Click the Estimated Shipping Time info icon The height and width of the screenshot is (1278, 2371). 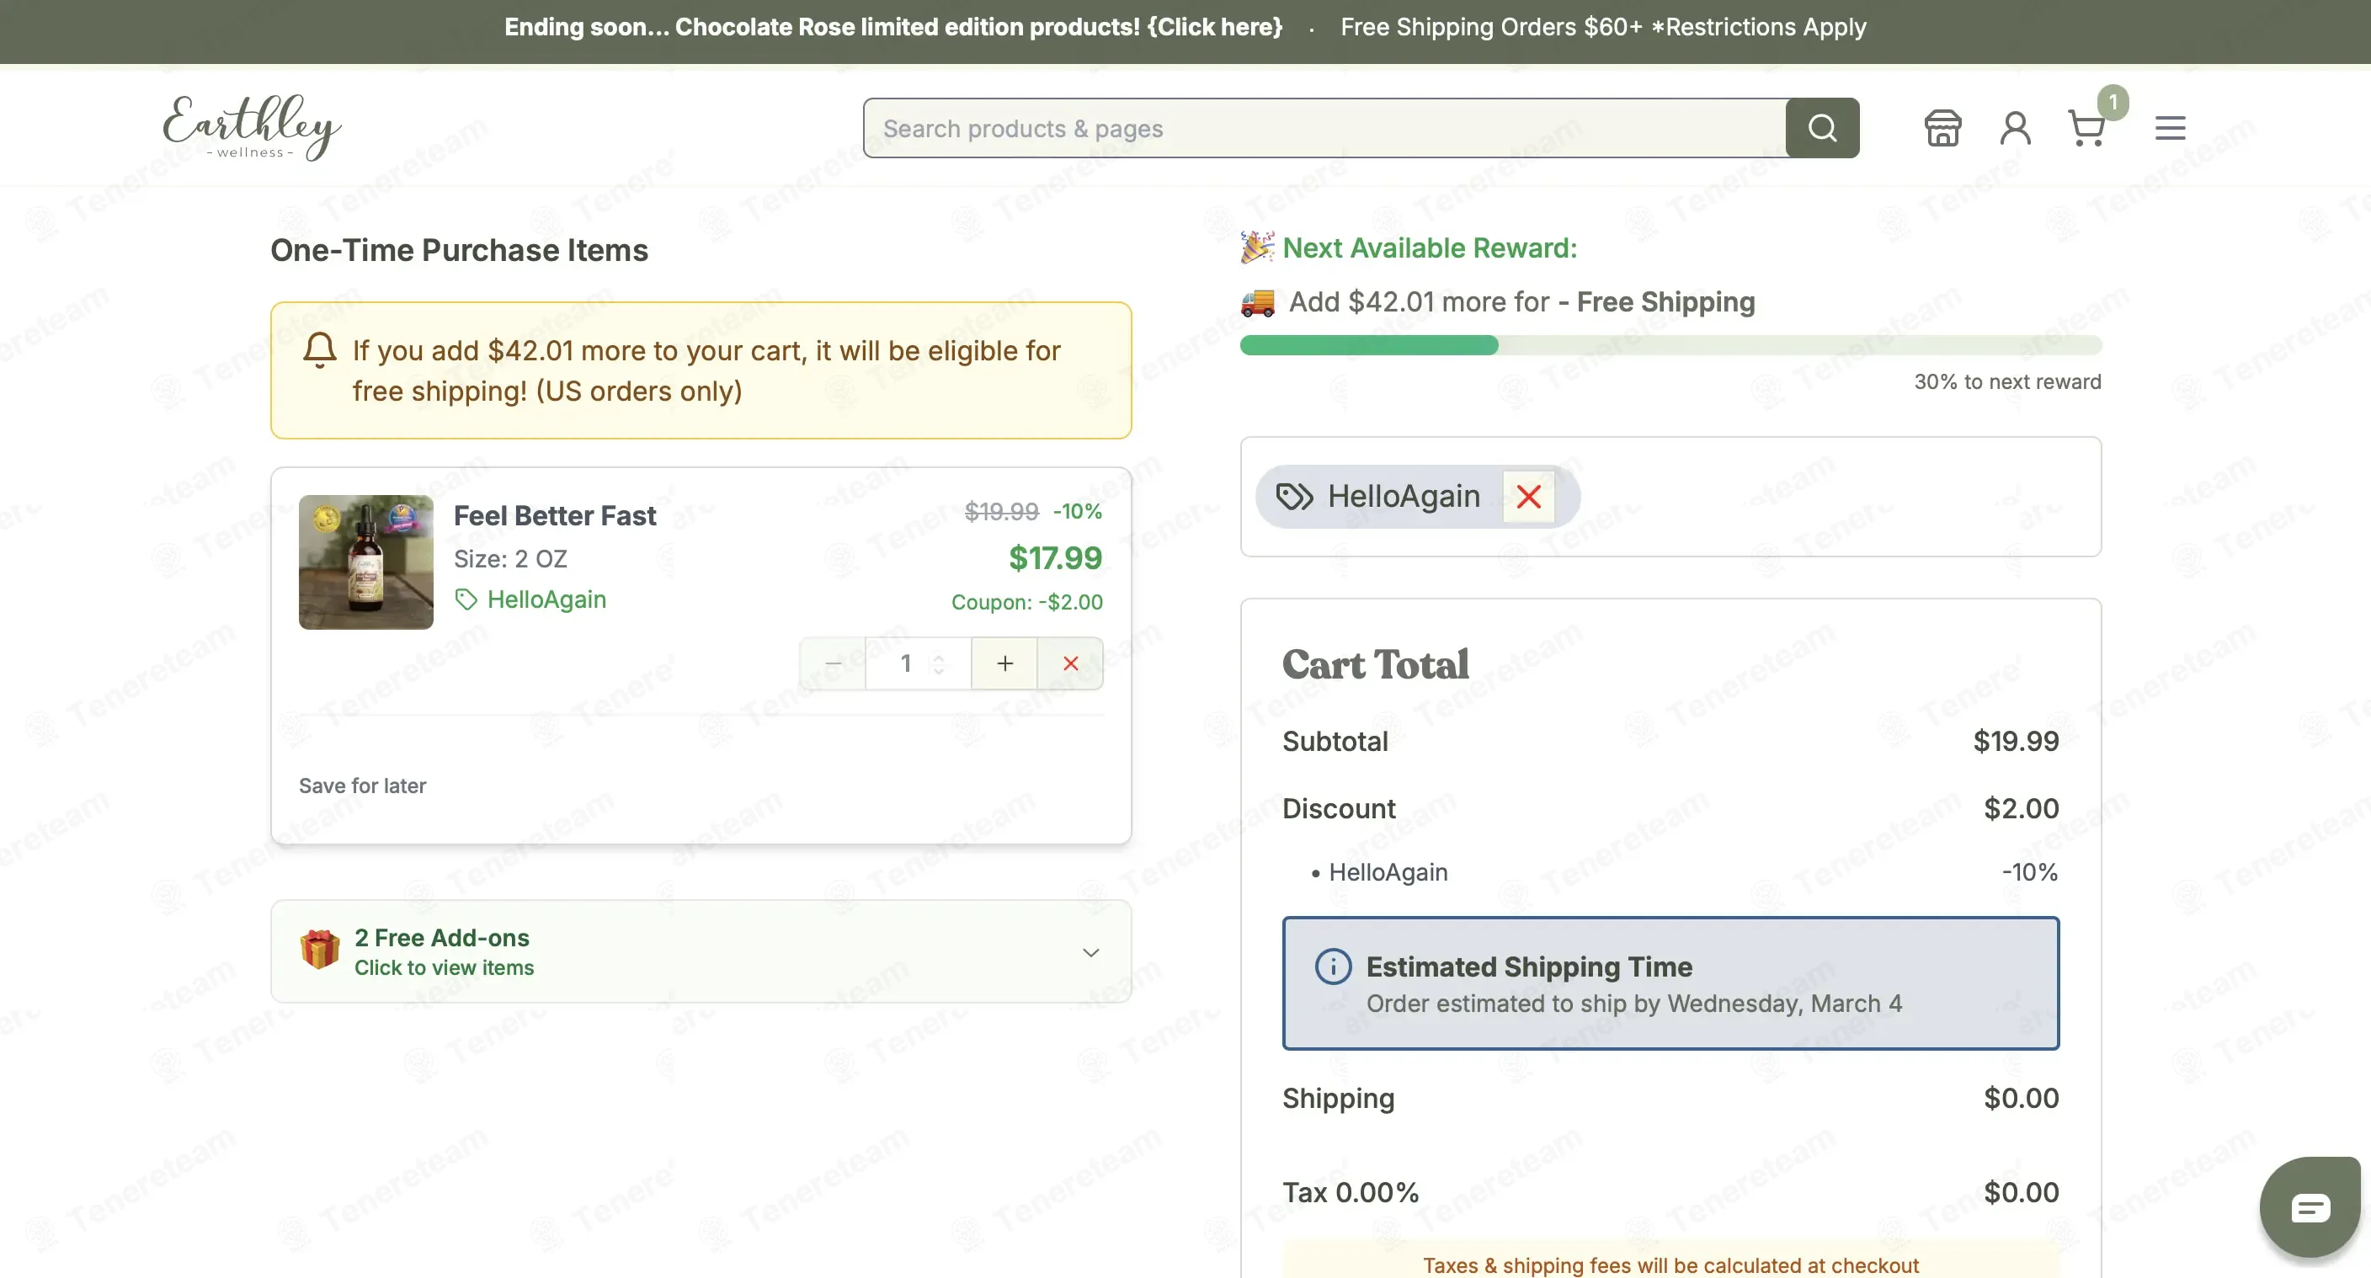pyautogui.click(x=1333, y=966)
